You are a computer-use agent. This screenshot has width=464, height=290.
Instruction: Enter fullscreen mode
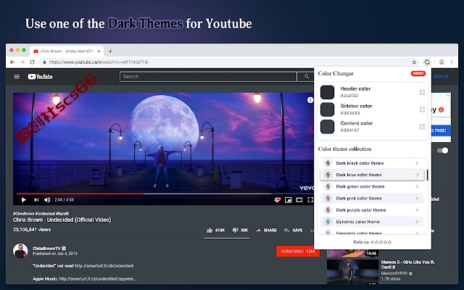(310, 200)
